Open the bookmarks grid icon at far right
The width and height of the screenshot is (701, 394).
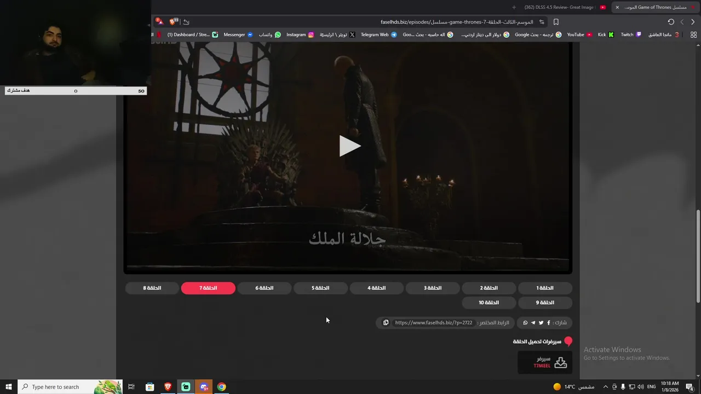point(693,34)
